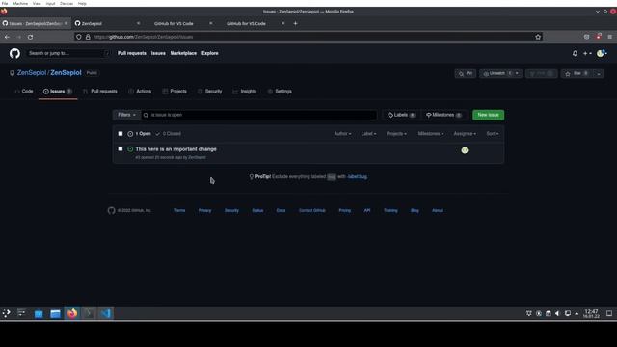617x347 pixels.
Task: Click the lock icon in the address bar
Action: pos(88,37)
